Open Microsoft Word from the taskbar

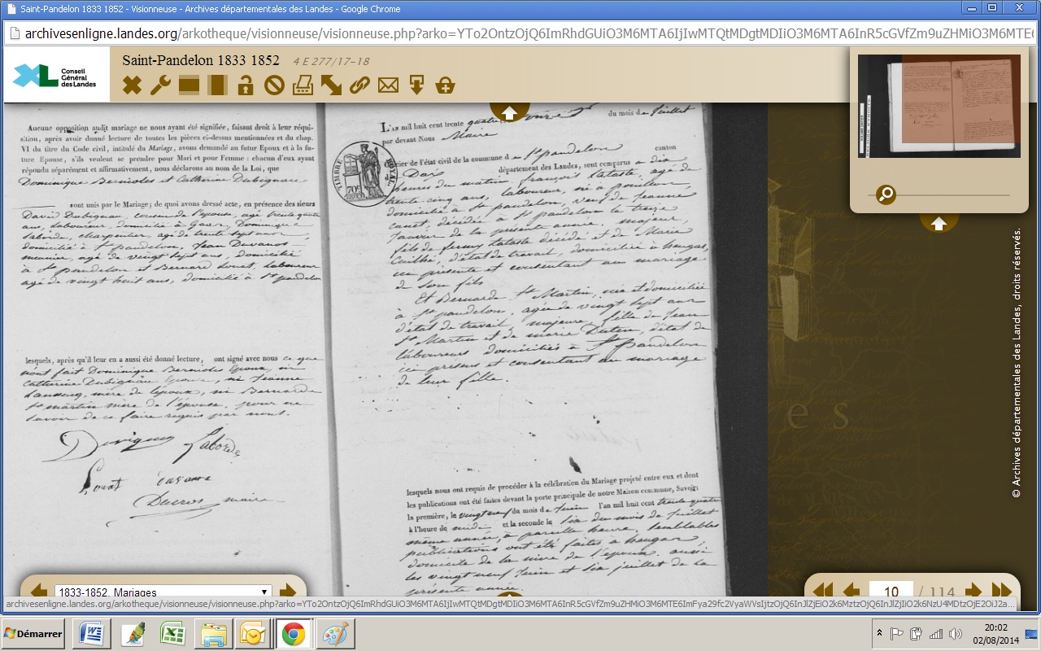pos(91,633)
